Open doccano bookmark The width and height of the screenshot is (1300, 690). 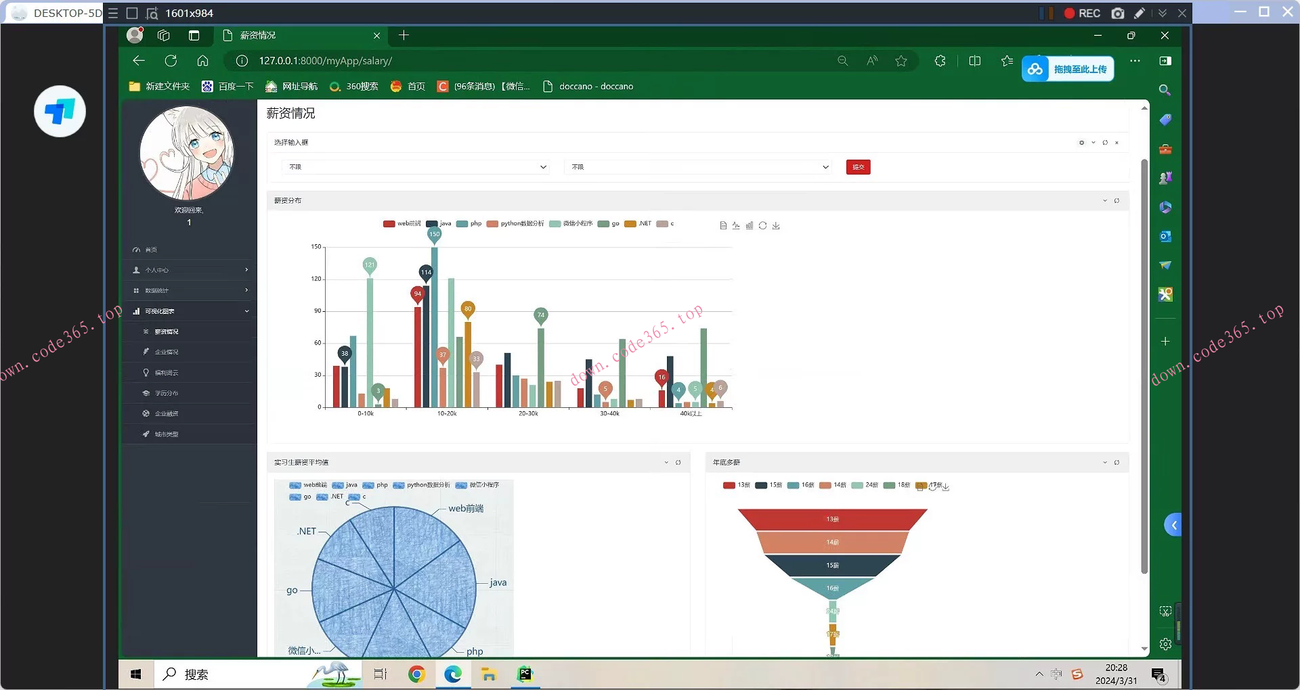[x=588, y=87]
